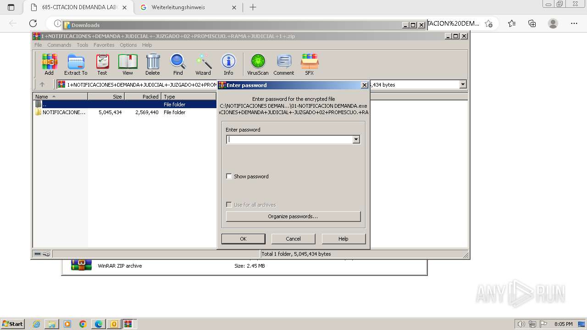
Task: Click OK in the password dialog
Action: pyautogui.click(x=243, y=239)
